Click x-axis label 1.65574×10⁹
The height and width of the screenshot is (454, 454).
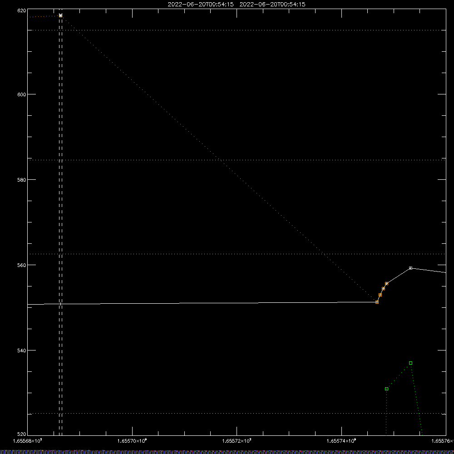pos(341,441)
